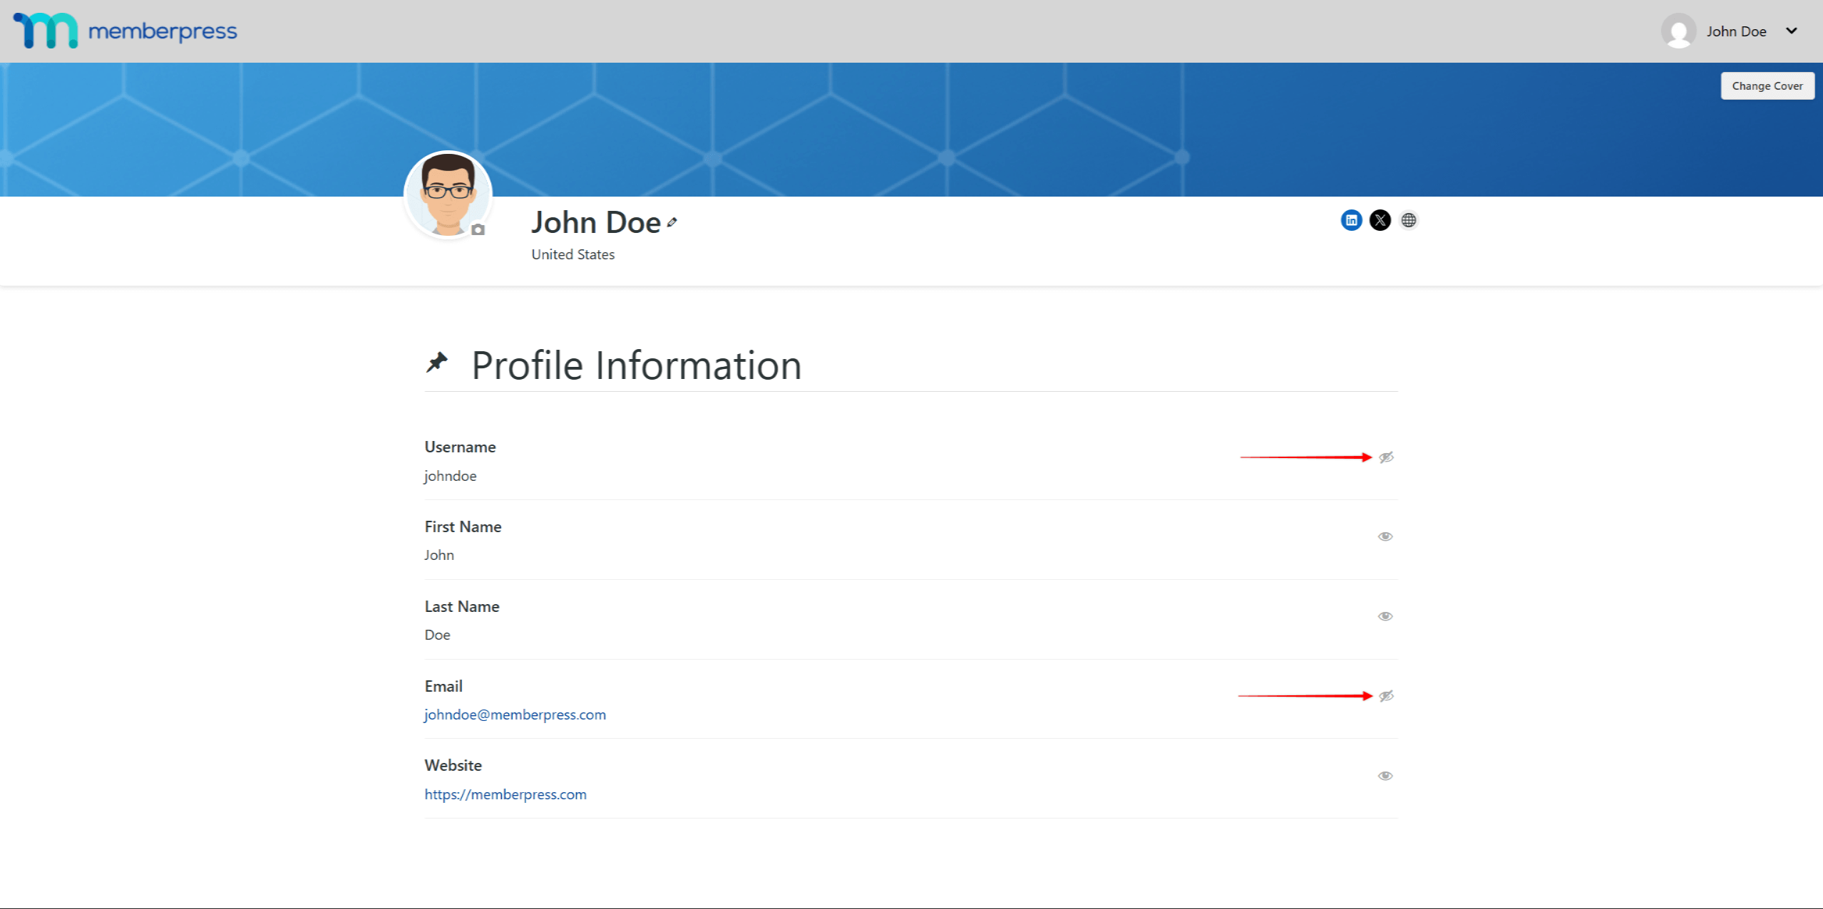This screenshot has width=1823, height=909.
Task: Click the MemberPress logo
Action: (125, 31)
